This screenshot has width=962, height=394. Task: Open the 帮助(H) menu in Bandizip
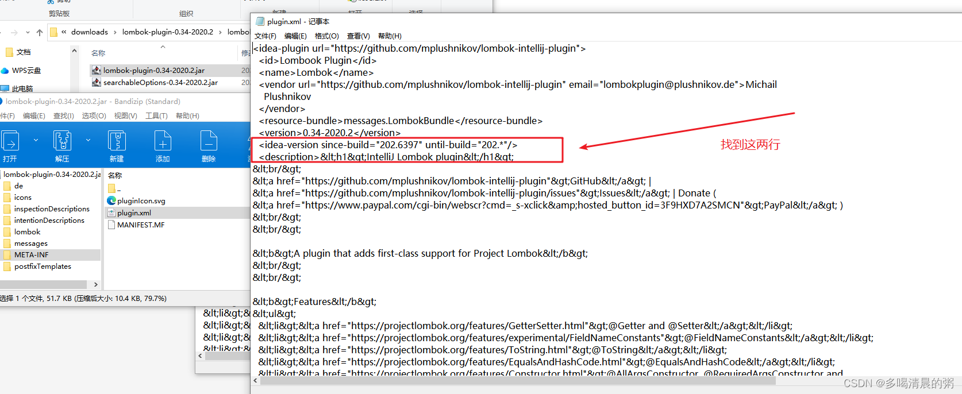coord(188,116)
